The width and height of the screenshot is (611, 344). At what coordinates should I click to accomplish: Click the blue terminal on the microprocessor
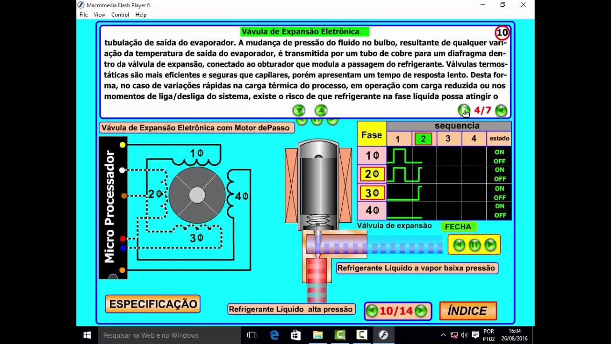(123, 248)
